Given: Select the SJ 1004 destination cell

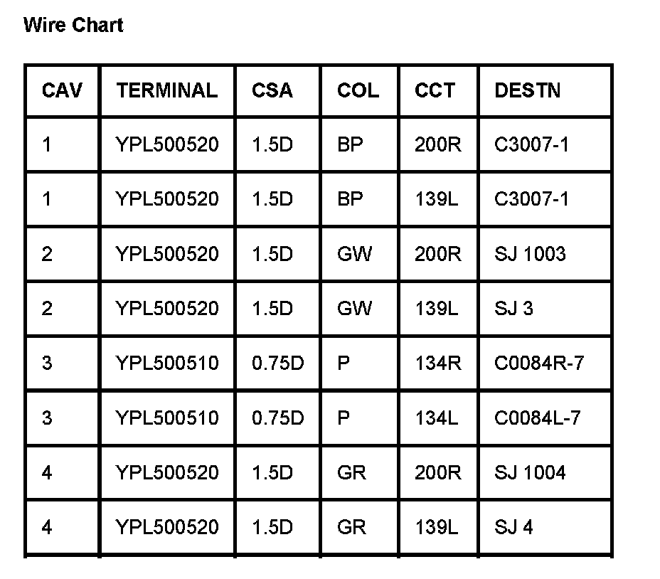Looking at the screenshot, I should click(530, 472).
